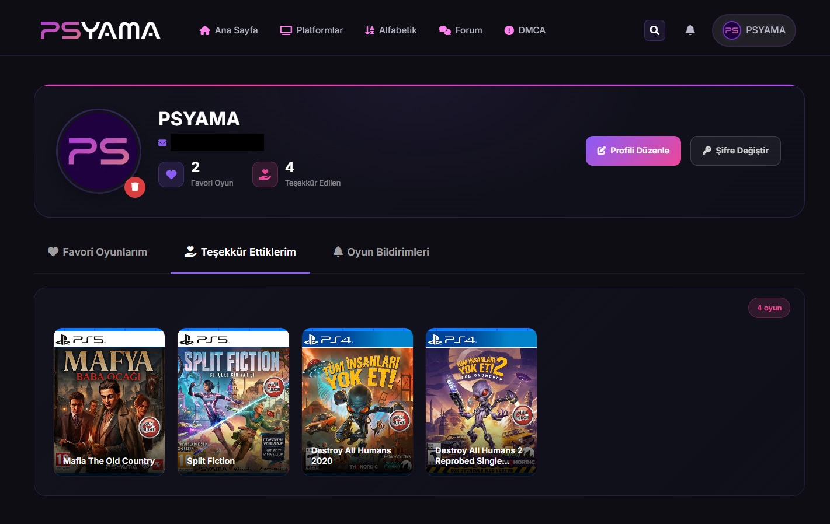Click the PSYAMA logo in the header
This screenshot has width=830, height=524.
100,30
